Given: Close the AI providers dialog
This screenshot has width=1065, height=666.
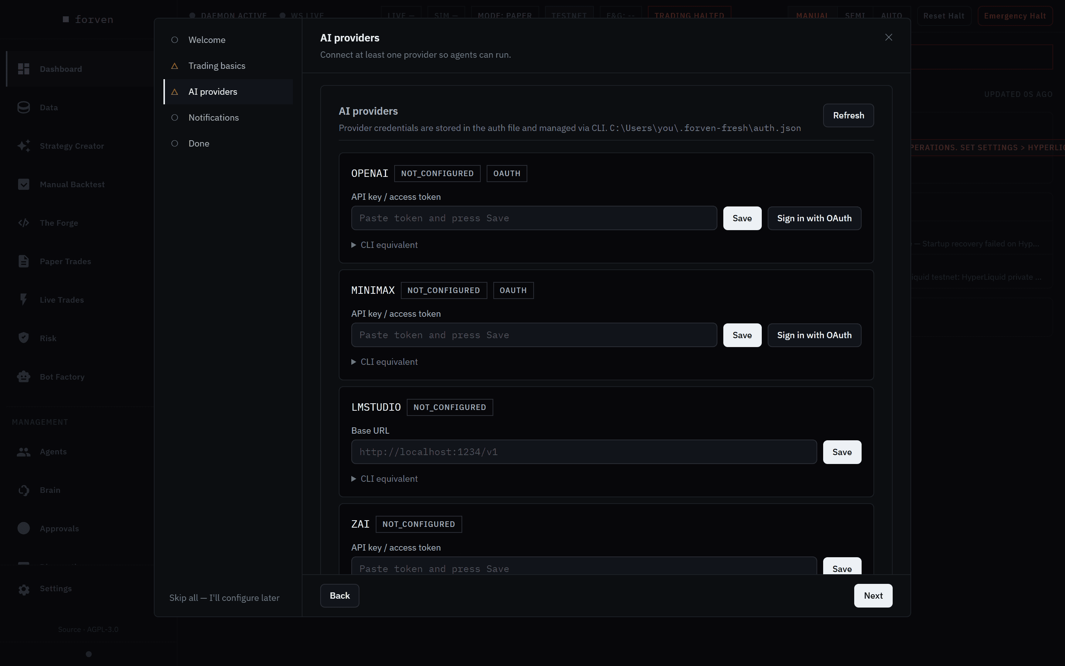Looking at the screenshot, I should pyautogui.click(x=889, y=37).
